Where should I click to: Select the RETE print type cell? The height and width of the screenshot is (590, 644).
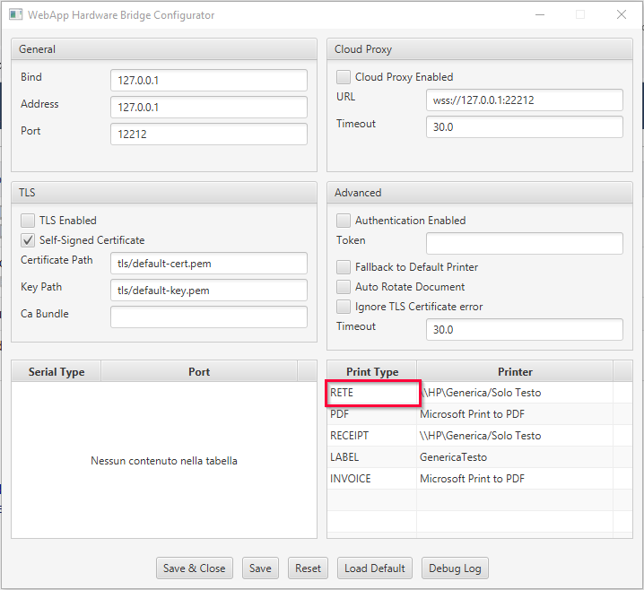coord(372,393)
